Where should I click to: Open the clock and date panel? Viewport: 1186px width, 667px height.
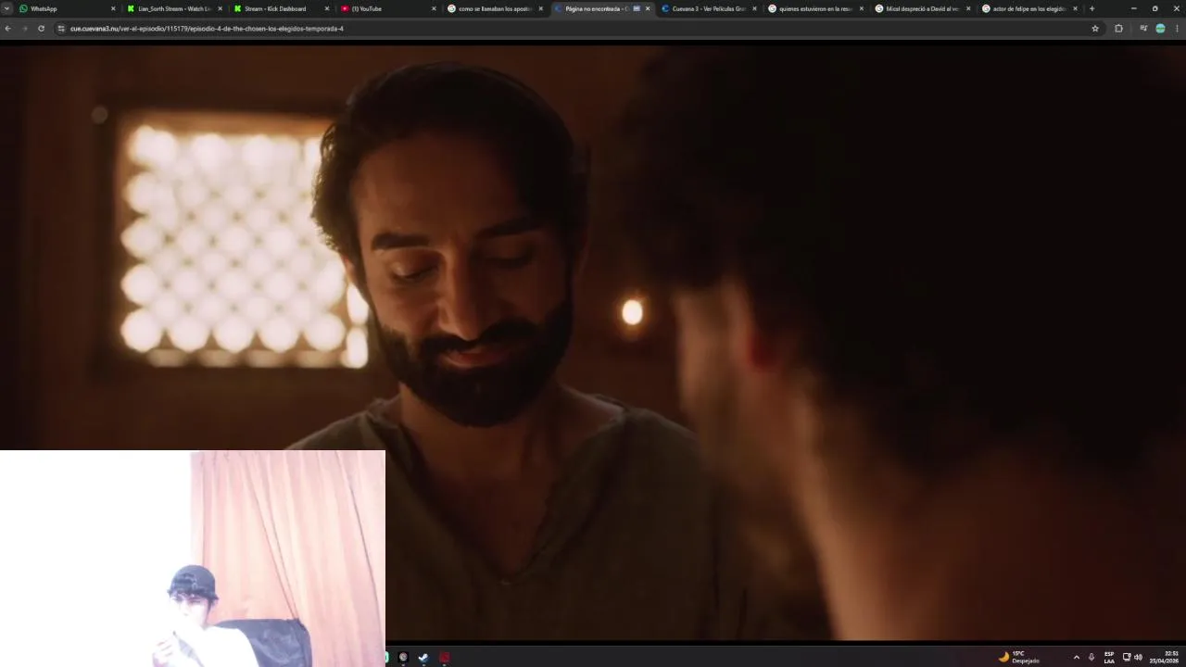[1164, 658]
